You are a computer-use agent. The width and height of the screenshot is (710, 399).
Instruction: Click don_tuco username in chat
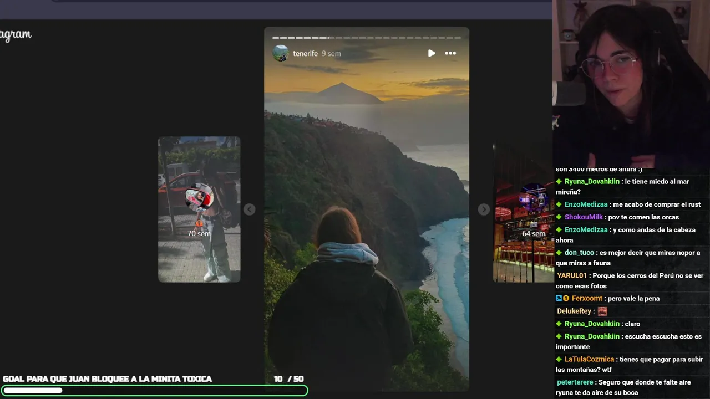point(579,253)
